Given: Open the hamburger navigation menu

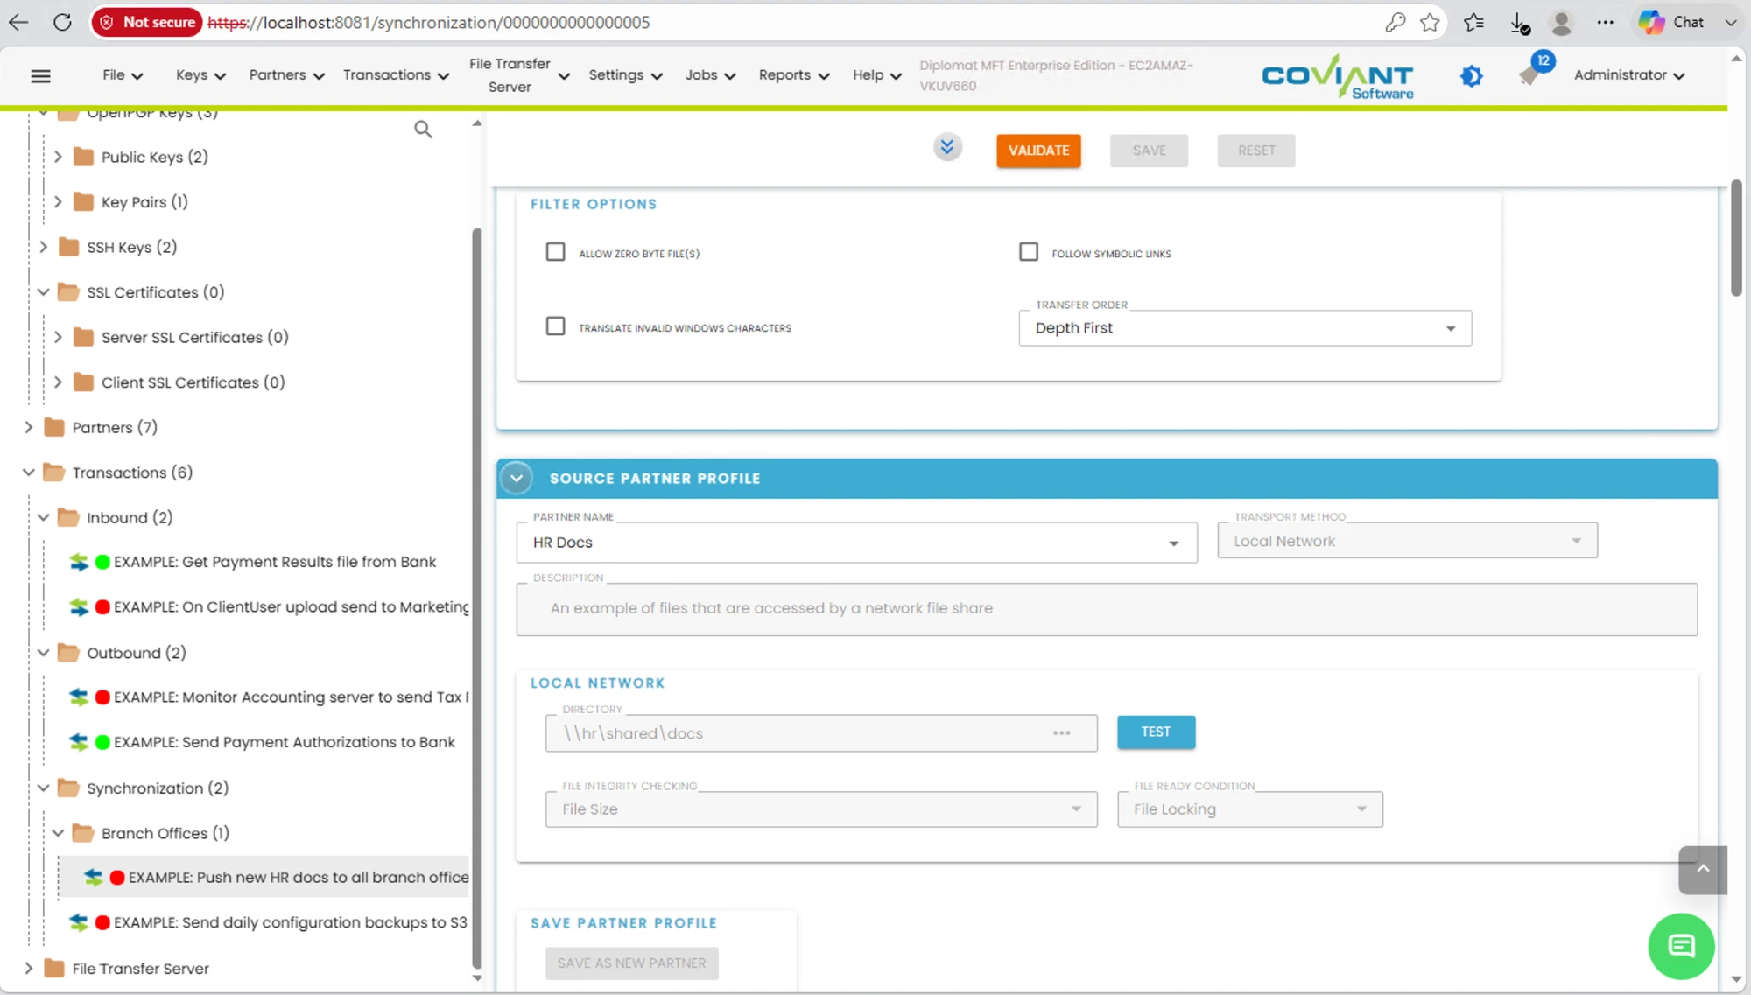Looking at the screenshot, I should click(x=40, y=76).
